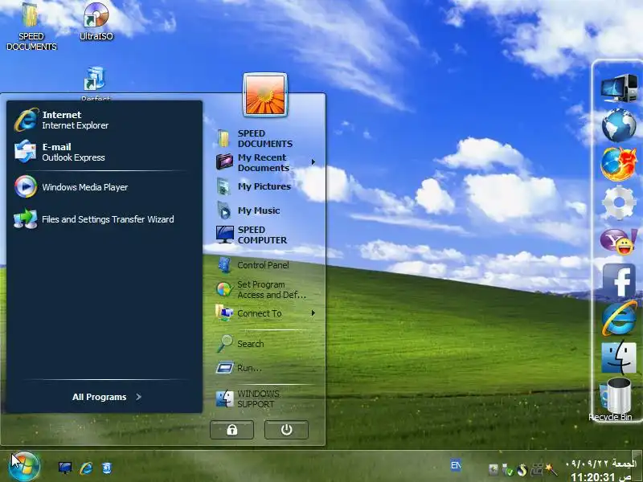Open Internet Explorer from pinned start menu
Image resolution: width=643 pixels, height=482 pixels.
pyautogui.click(x=104, y=120)
